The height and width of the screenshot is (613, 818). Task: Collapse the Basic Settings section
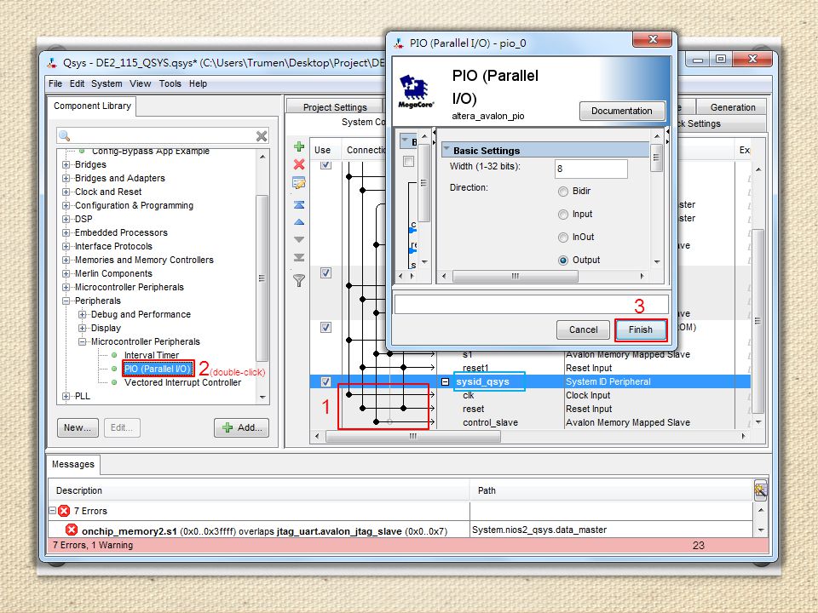(446, 150)
